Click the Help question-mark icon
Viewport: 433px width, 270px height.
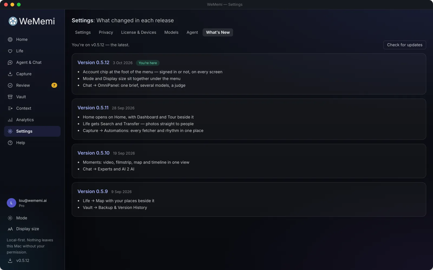(x=10, y=143)
